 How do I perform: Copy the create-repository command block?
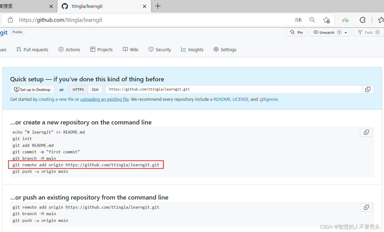[x=366, y=132]
